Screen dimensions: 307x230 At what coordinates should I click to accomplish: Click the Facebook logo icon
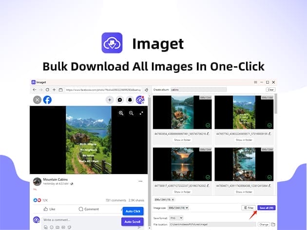47,100
